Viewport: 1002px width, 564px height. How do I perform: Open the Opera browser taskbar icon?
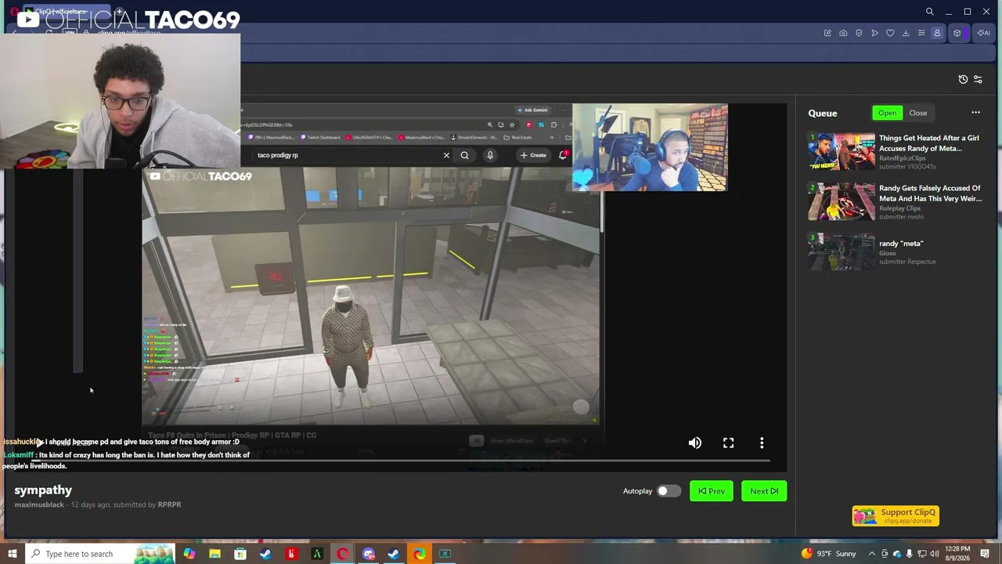tap(343, 554)
